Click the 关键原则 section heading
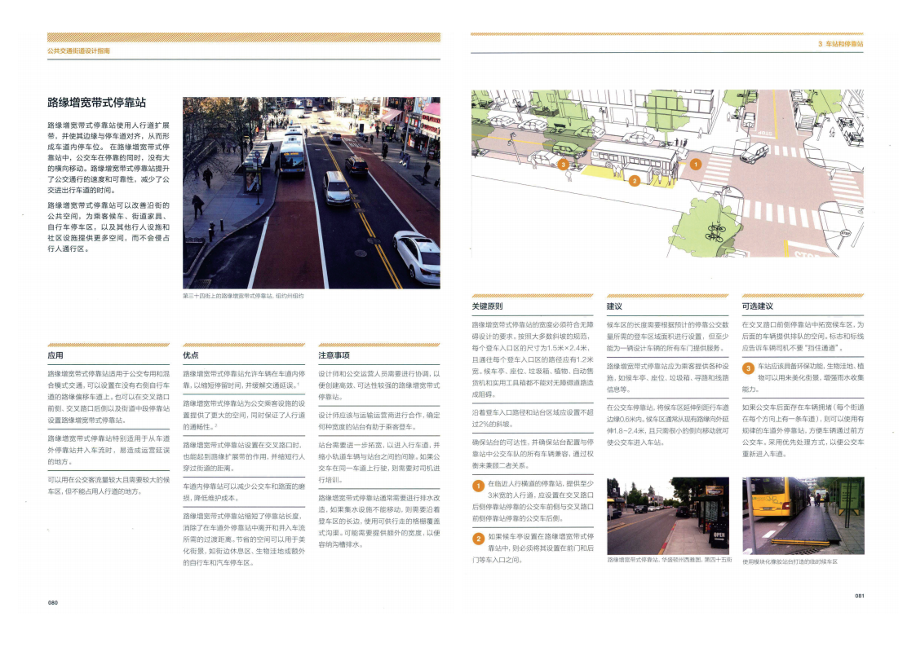The height and width of the screenshot is (647, 916). click(488, 306)
